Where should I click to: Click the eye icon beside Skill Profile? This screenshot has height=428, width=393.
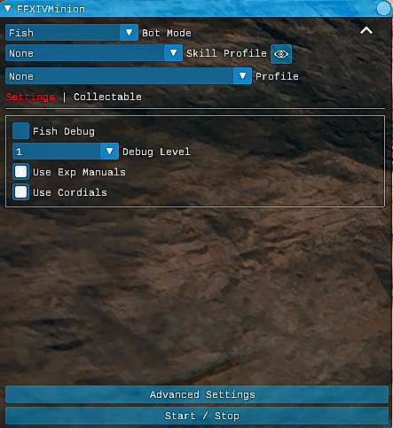pyautogui.click(x=281, y=54)
